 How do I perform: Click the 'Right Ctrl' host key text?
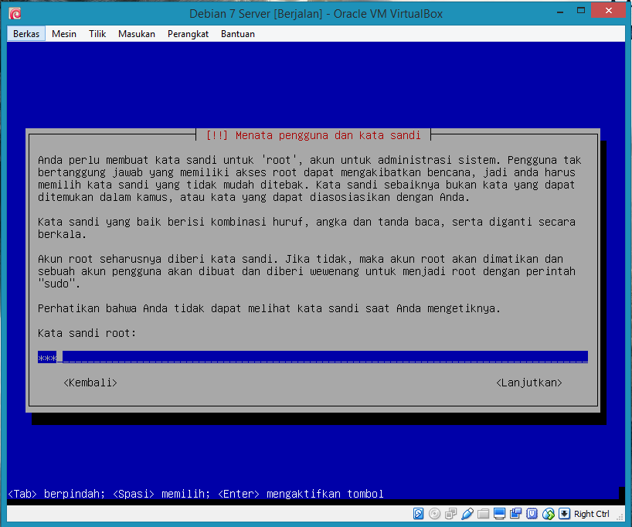tap(592, 514)
